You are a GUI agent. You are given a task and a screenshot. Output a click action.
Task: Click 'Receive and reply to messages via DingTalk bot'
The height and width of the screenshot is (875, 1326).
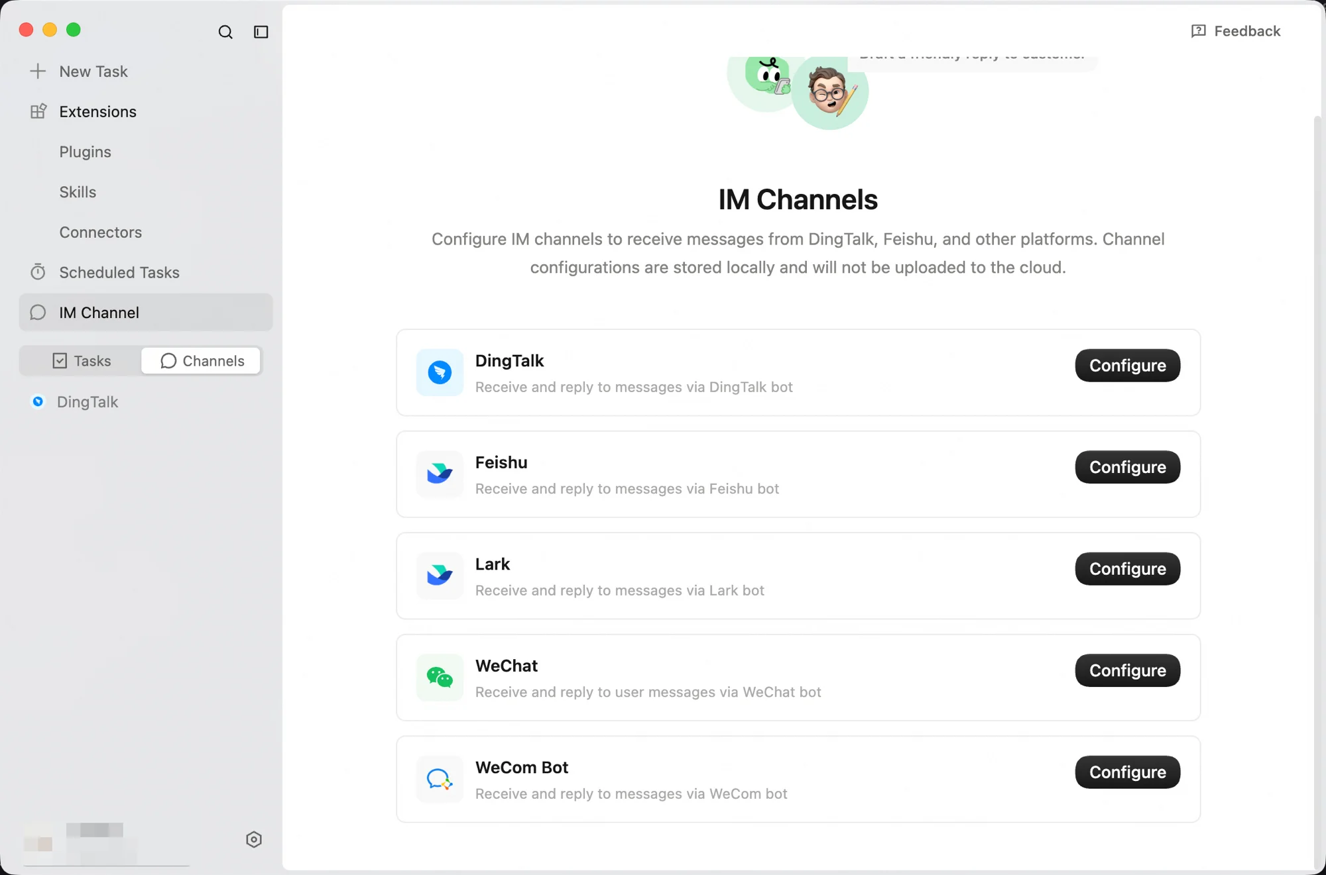(634, 387)
